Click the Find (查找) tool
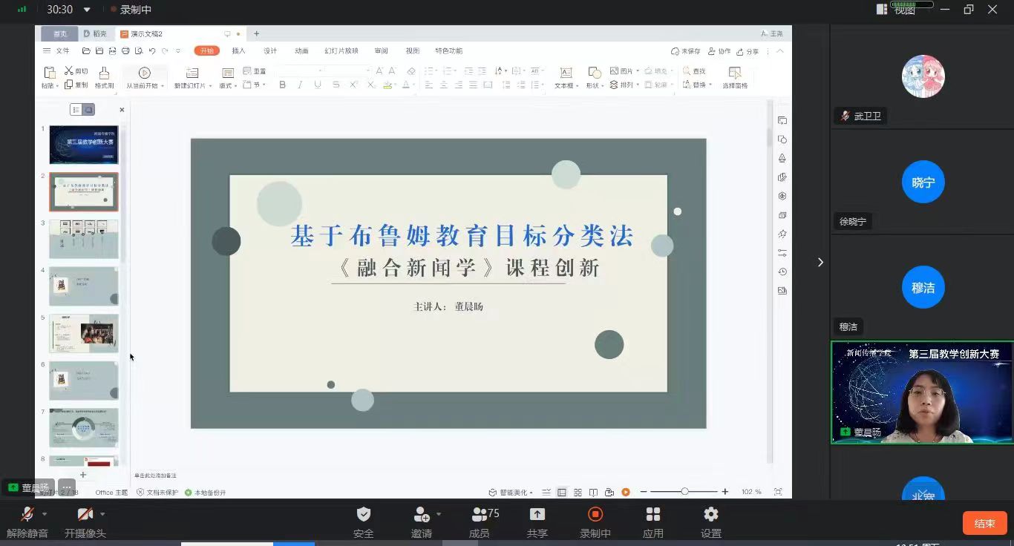1014x546 pixels. (x=694, y=70)
